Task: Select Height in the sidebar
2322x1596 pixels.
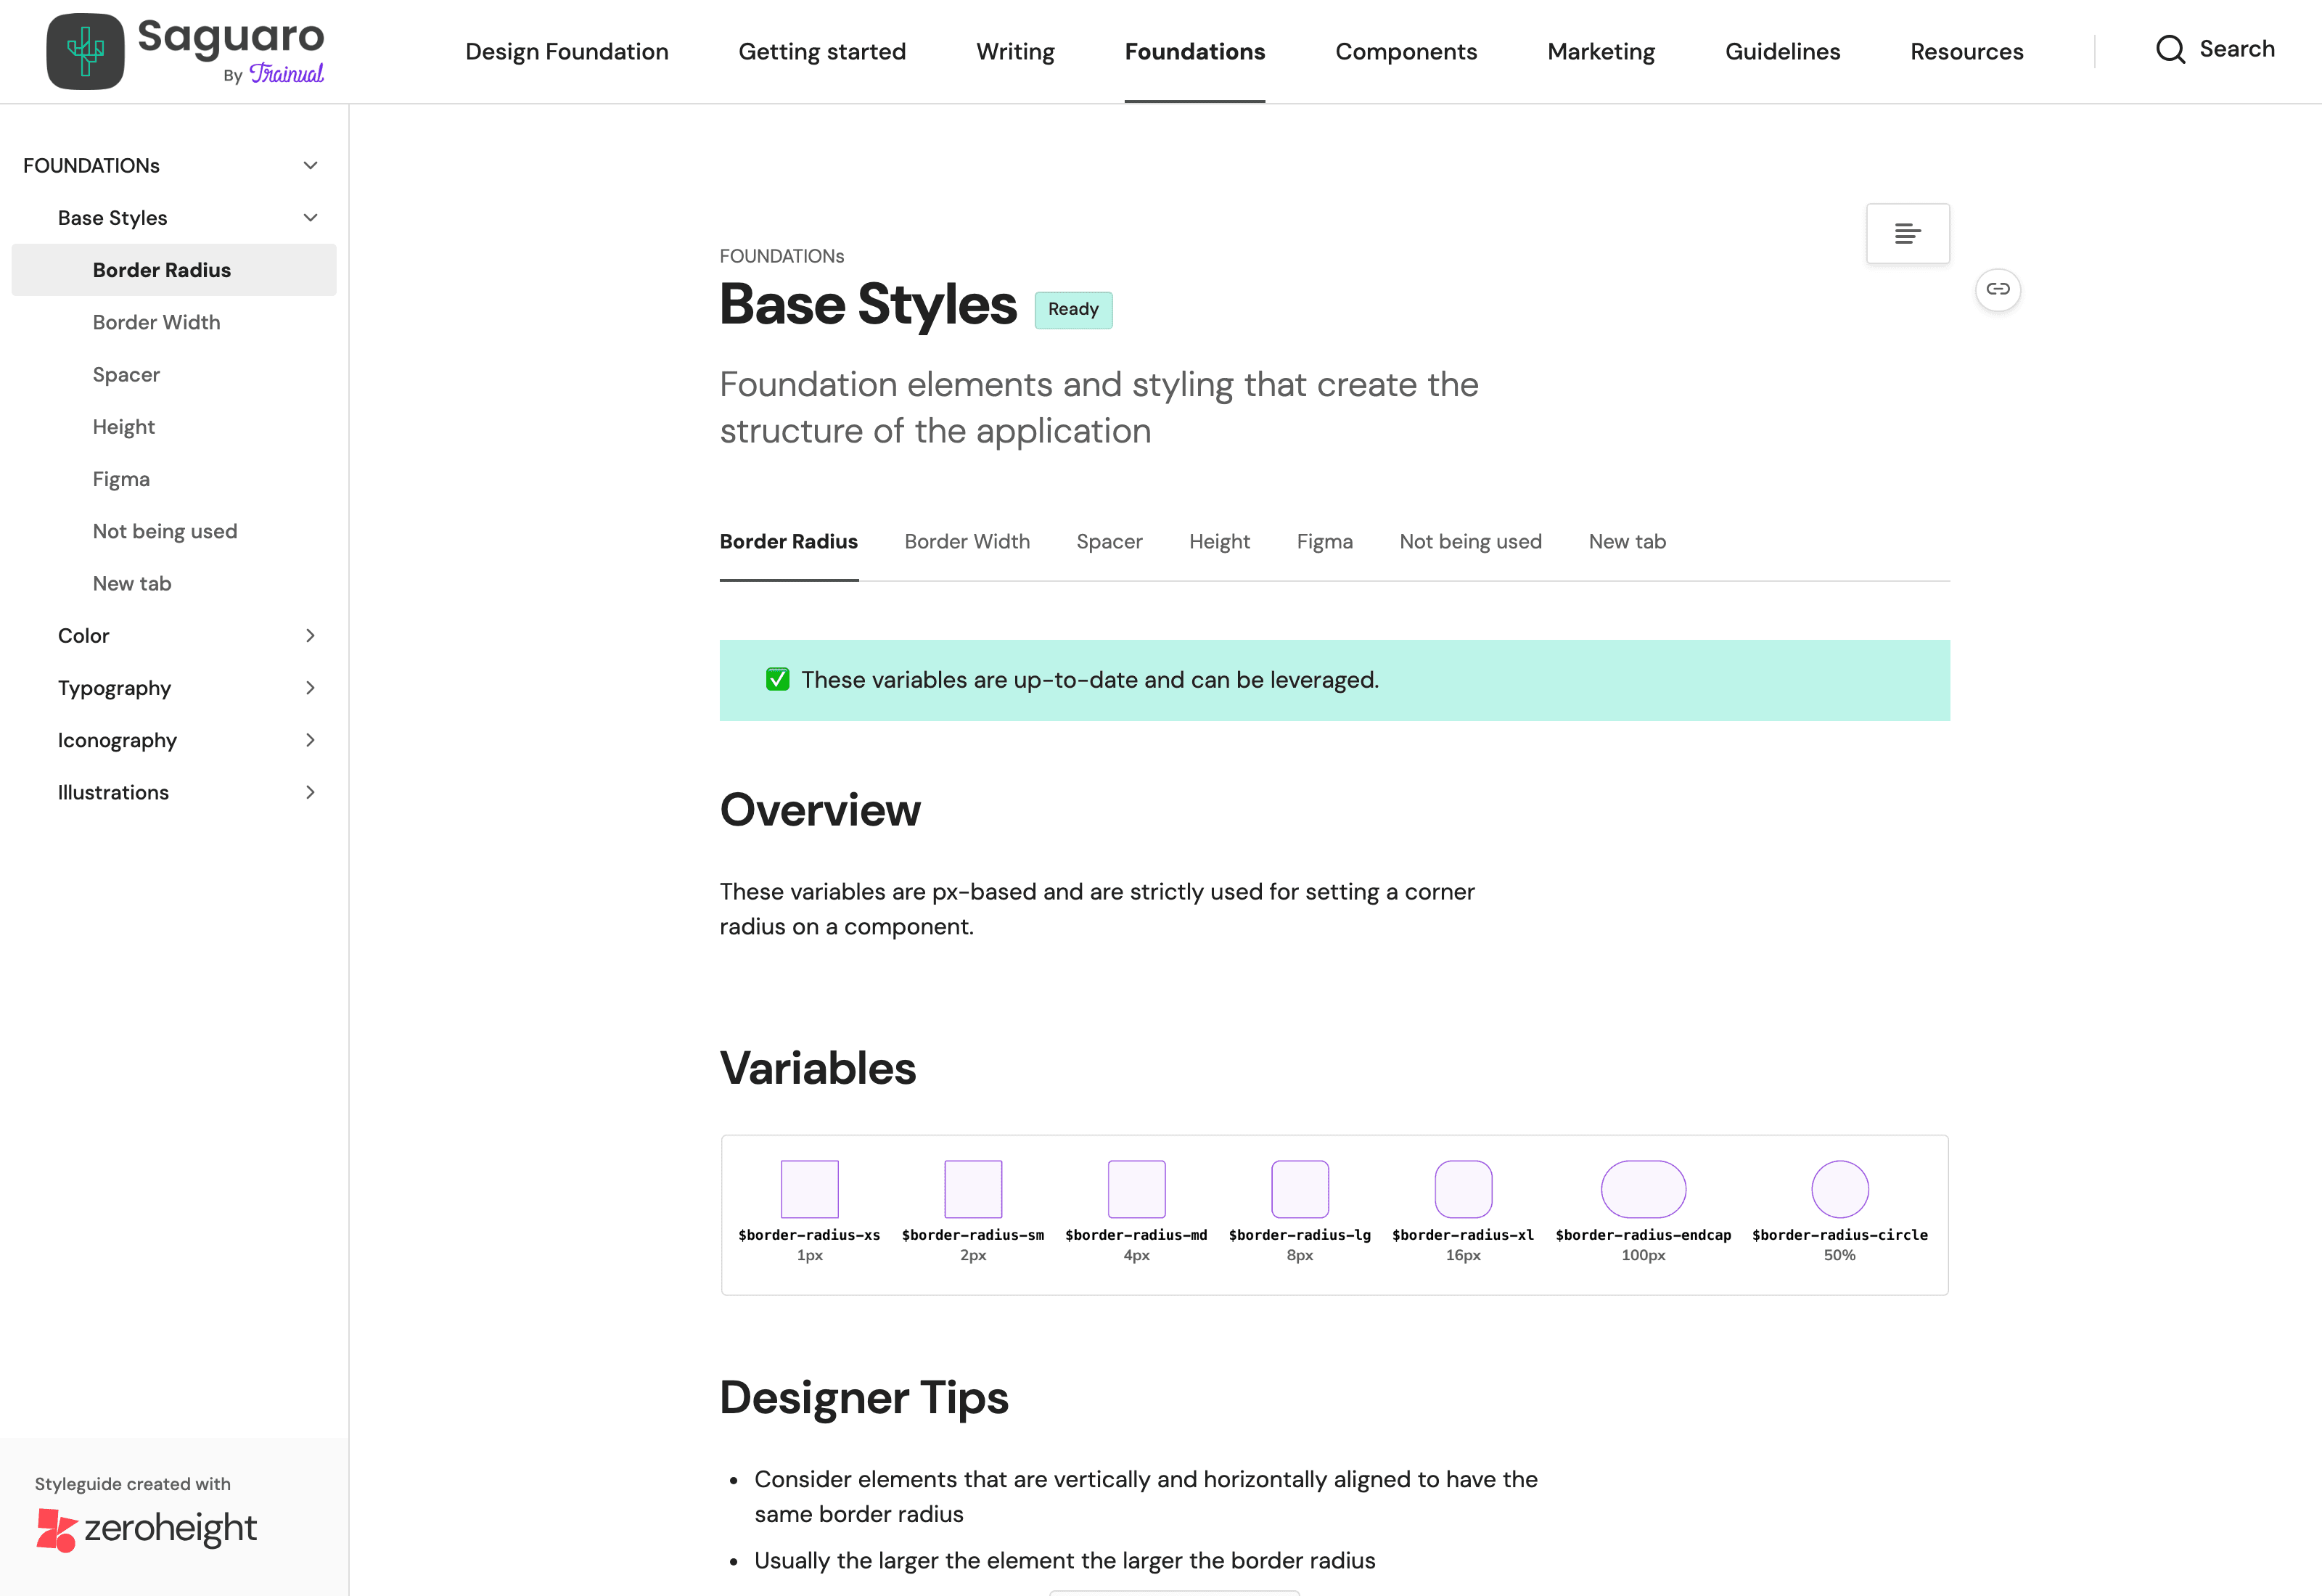Action: point(123,427)
